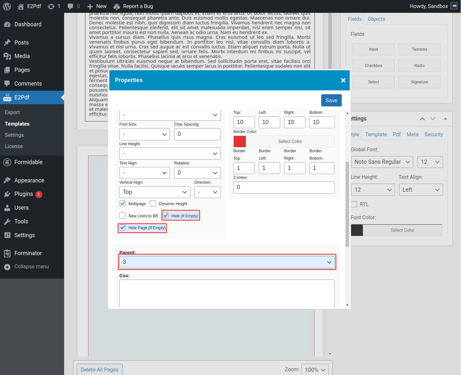Collapse the admin sidebar menu
This screenshot has width=461, height=375.
[x=31, y=266]
